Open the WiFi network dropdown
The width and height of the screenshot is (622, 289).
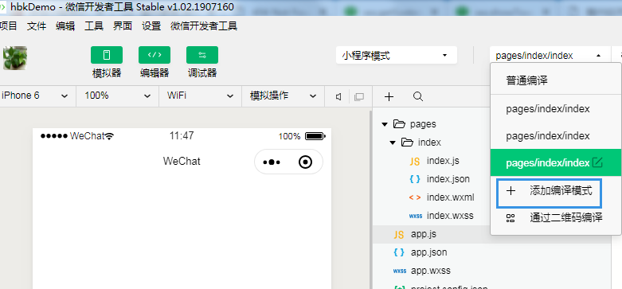coord(201,96)
